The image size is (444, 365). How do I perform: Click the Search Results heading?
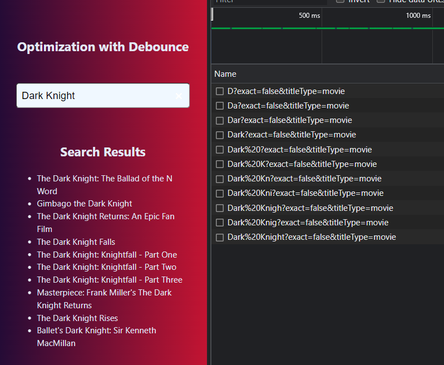tap(103, 152)
